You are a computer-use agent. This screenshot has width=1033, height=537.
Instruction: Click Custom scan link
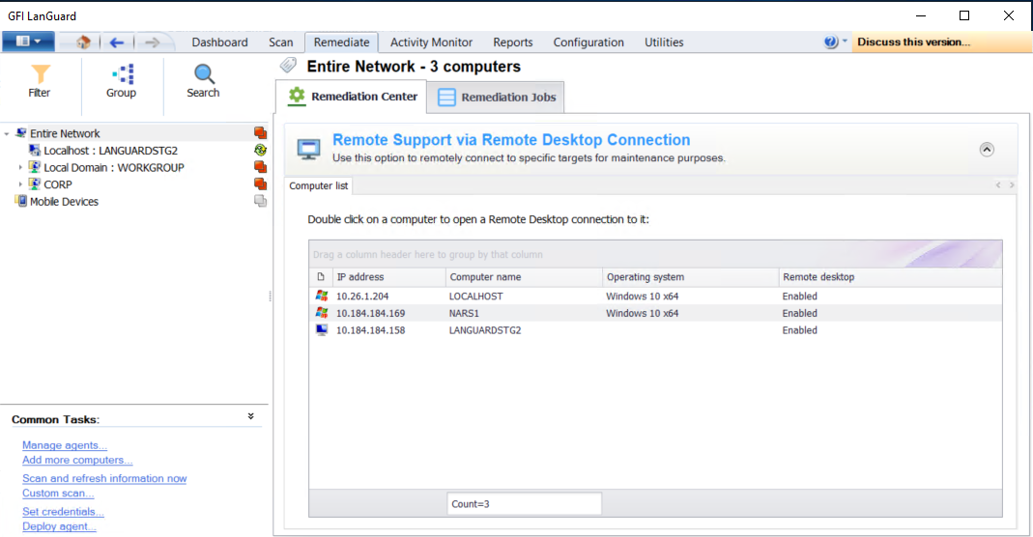tap(58, 493)
